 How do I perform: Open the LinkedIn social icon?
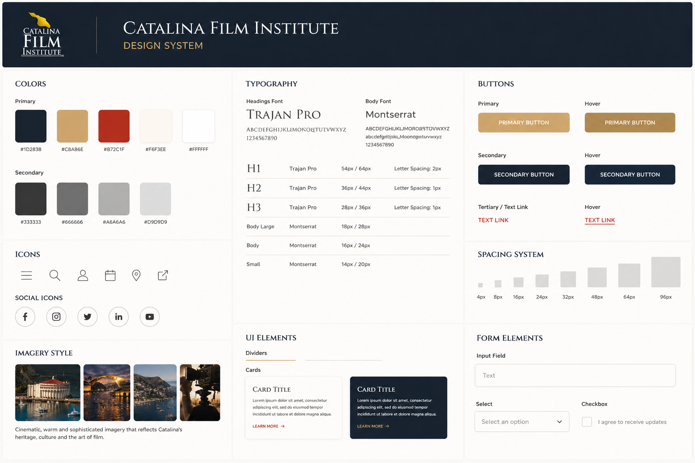[x=119, y=317]
